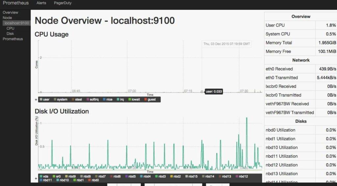The width and height of the screenshot is (337, 186).
Task: Select the lxcbr0 Received row label
Action: click(x=281, y=87)
